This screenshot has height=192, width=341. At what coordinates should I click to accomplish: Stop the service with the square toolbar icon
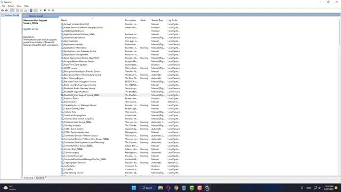pos(45,11)
